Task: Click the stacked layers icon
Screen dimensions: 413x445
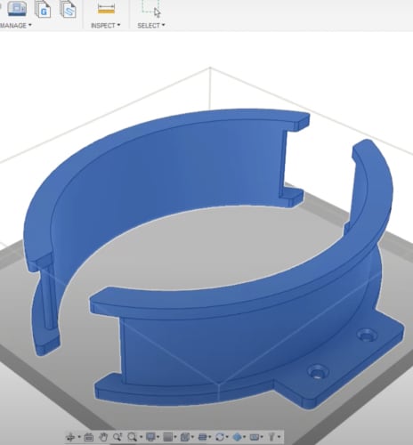Action: pos(203,437)
